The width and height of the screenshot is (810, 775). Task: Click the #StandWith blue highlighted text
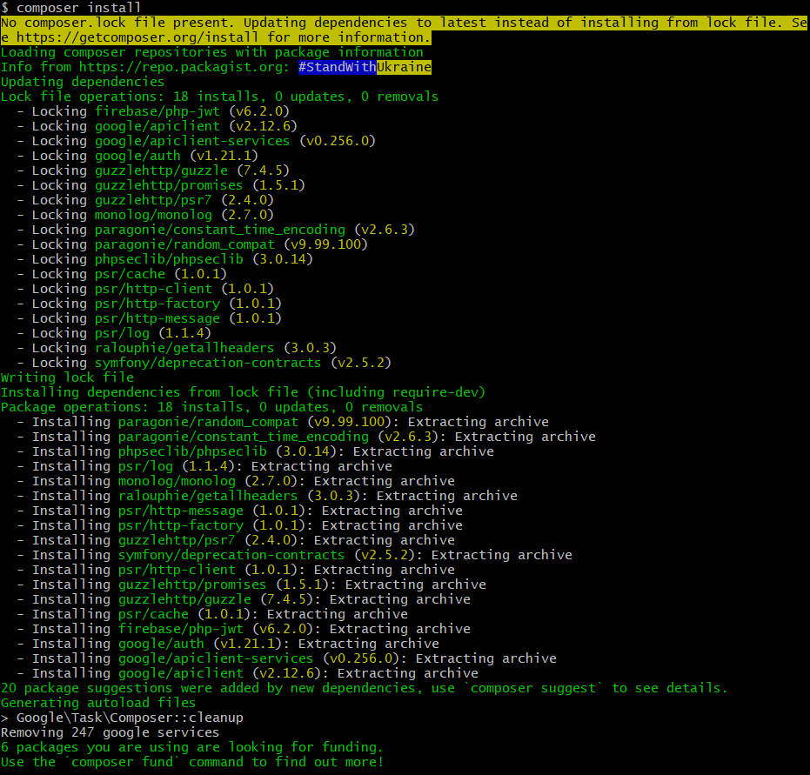pos(338,67)
